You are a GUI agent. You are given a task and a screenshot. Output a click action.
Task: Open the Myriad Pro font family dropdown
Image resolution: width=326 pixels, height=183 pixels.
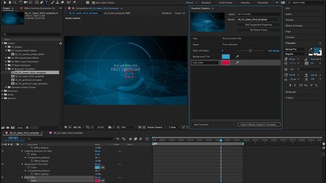point(295,49)
